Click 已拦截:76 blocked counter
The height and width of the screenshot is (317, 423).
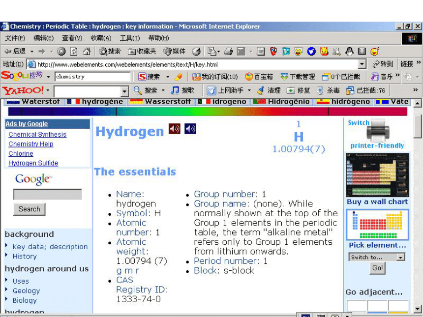coord(365,90)
